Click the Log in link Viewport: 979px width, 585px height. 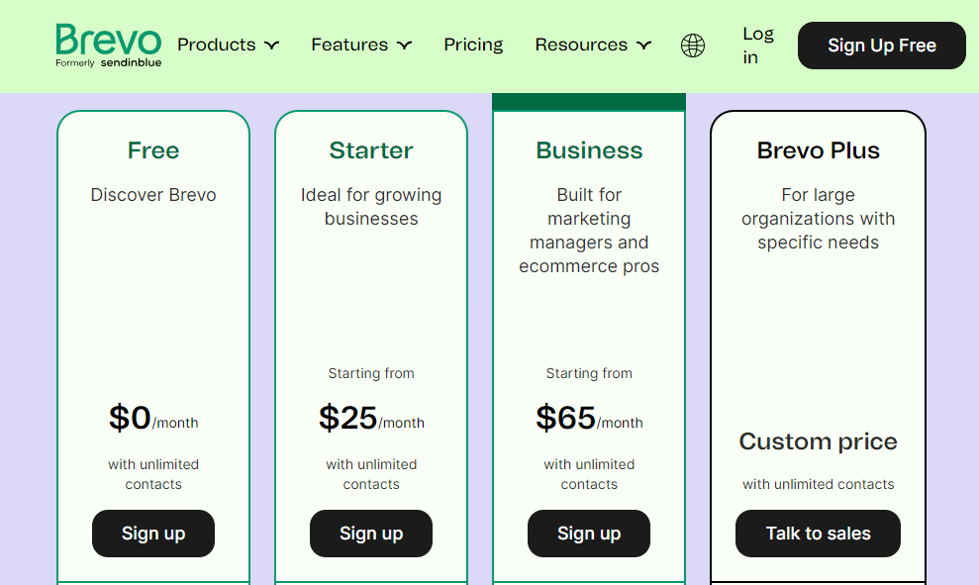757,46
